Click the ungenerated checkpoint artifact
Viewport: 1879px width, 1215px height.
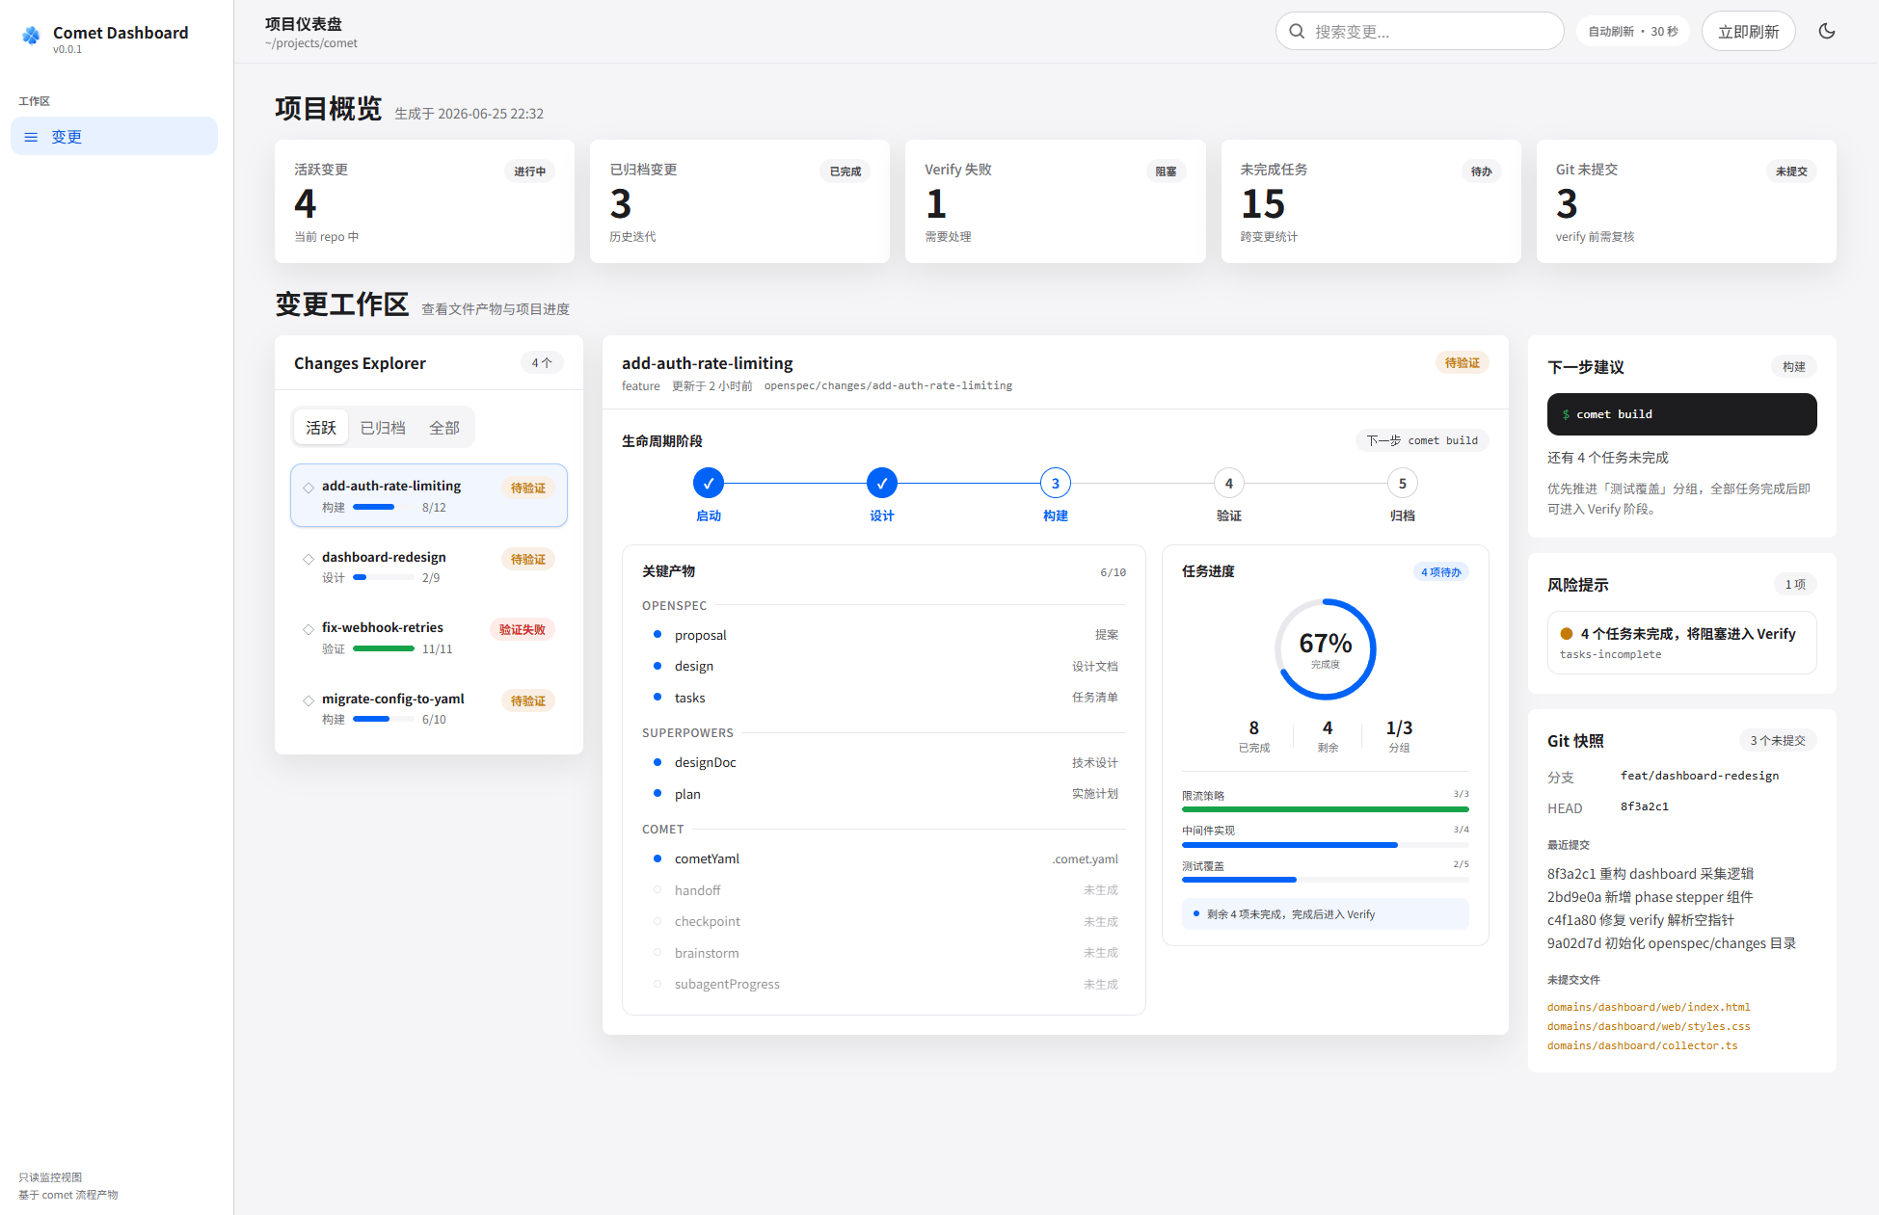pos(884,921)
